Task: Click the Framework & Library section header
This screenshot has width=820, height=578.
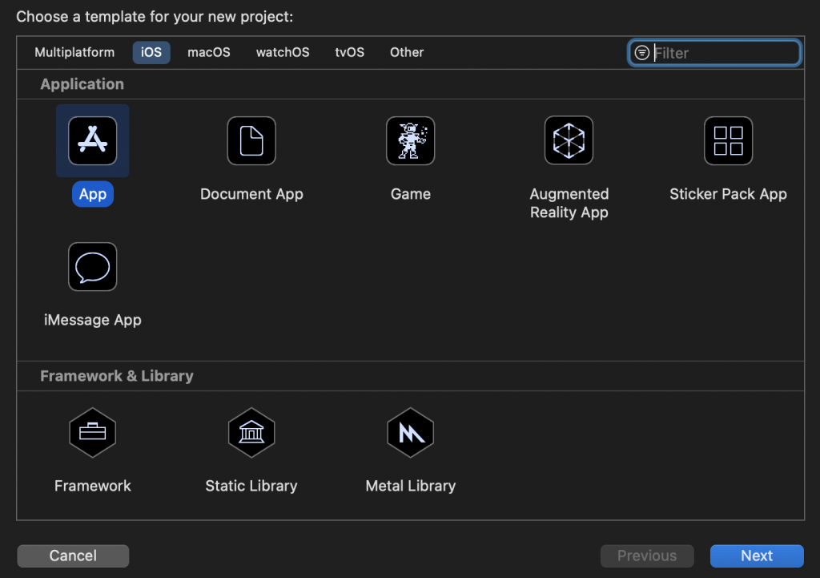Action: [117, 376]
